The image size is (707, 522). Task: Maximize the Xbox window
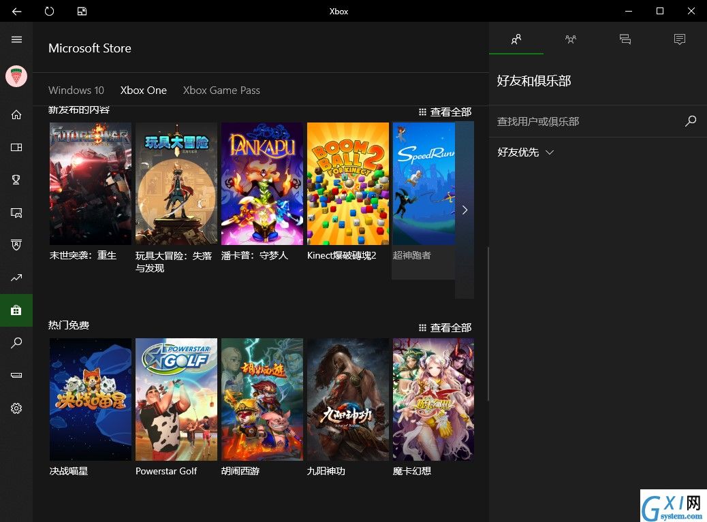coord(659,12)
